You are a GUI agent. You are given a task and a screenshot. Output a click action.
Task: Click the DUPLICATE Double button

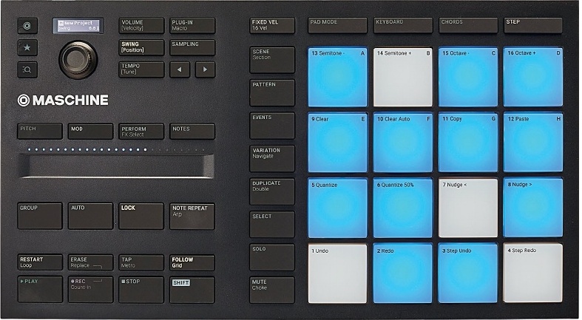272,191
